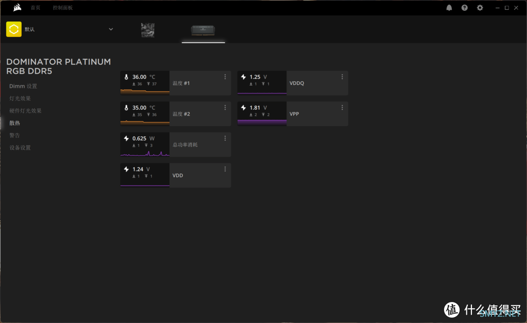
Task: Open the 硬件灯光效果 hardware lighting section
Action: point(25,111)
